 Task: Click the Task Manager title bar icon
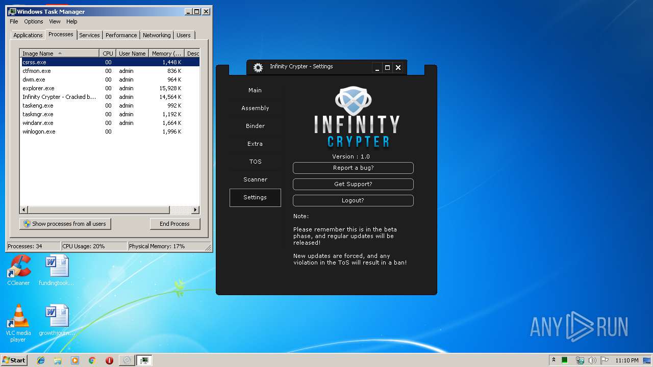point(12,11)
